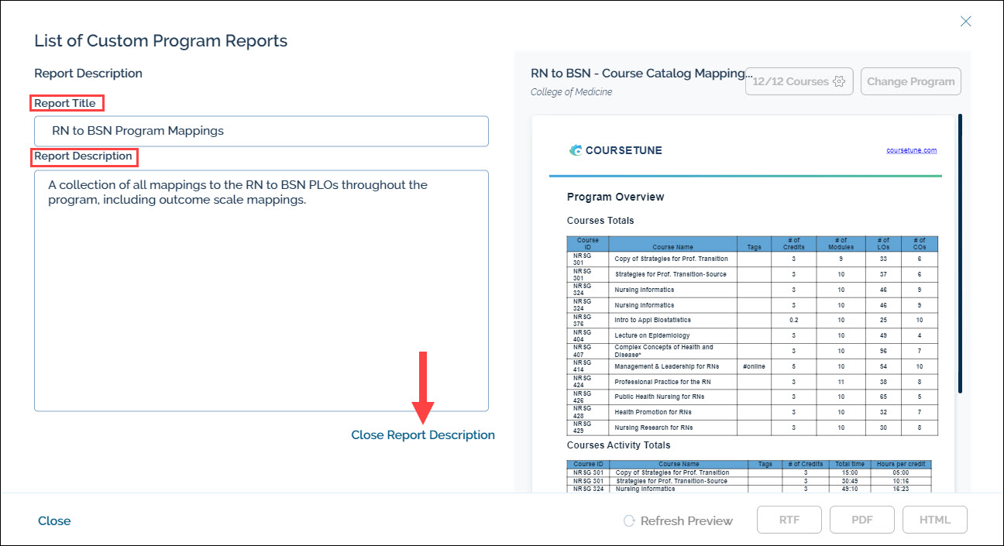Click the # of Modules column header
This screenshot has height=546, width=1004.
(841, 244)
